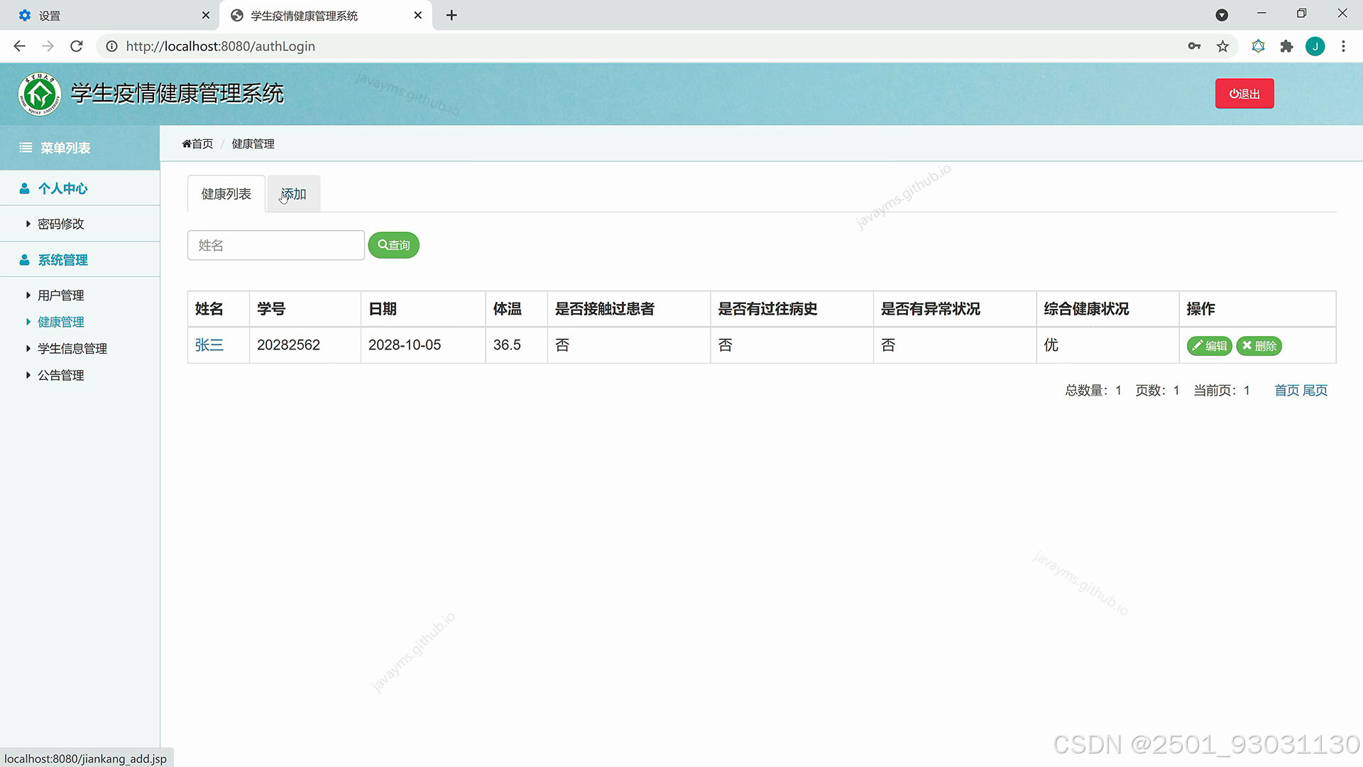Open the extensions puzzle icon
Screen dimensions: 1363x767
[1286, 46]
